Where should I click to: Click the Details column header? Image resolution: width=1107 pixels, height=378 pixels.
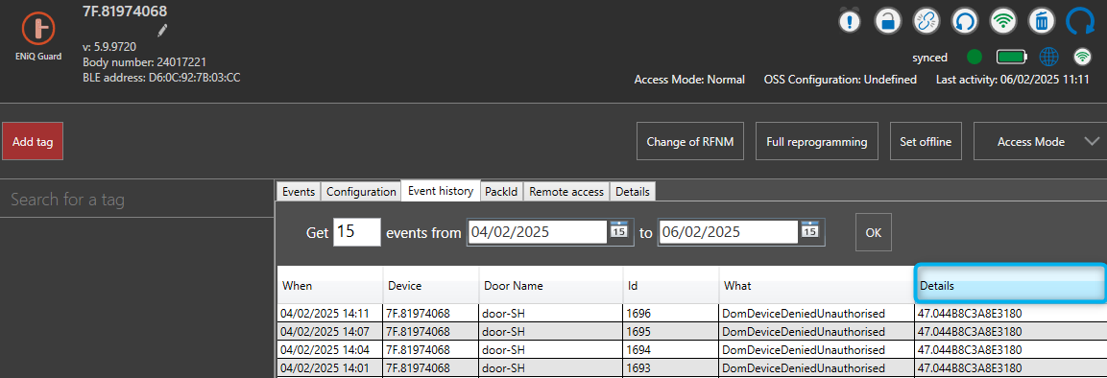[1010, 285]
